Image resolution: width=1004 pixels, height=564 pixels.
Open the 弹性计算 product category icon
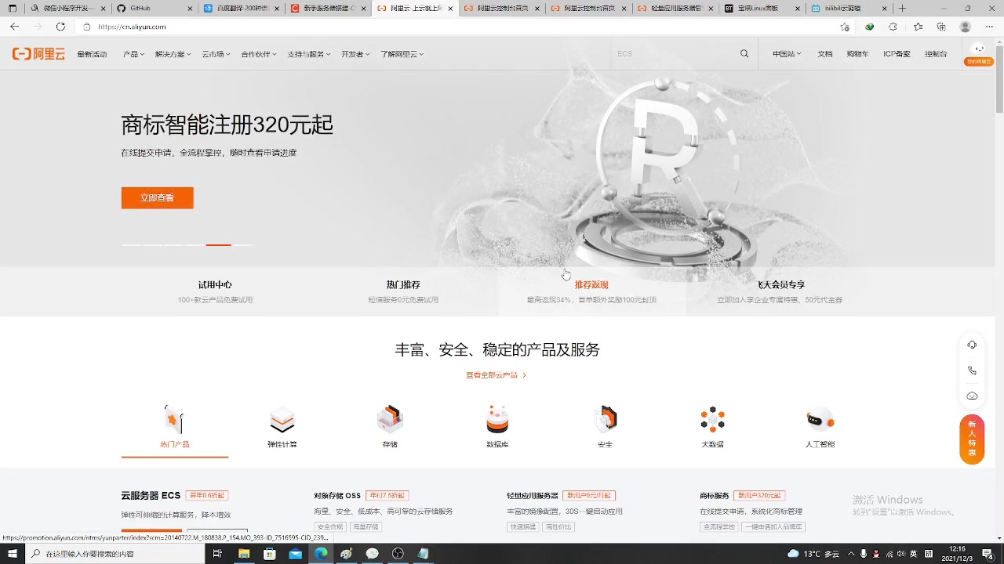pos(282,419)
